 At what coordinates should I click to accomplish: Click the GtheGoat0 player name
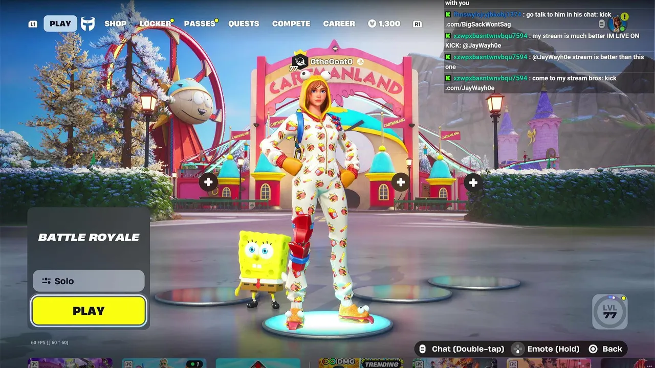coord(332,62)
